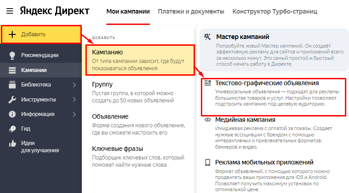
Task: Click the wrench Инструменты icon
Action: 12,99
